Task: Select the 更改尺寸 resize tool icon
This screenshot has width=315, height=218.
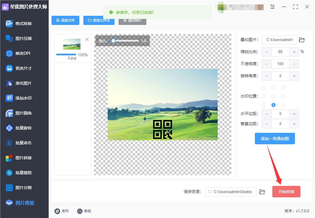Action: tap(9, 68)
